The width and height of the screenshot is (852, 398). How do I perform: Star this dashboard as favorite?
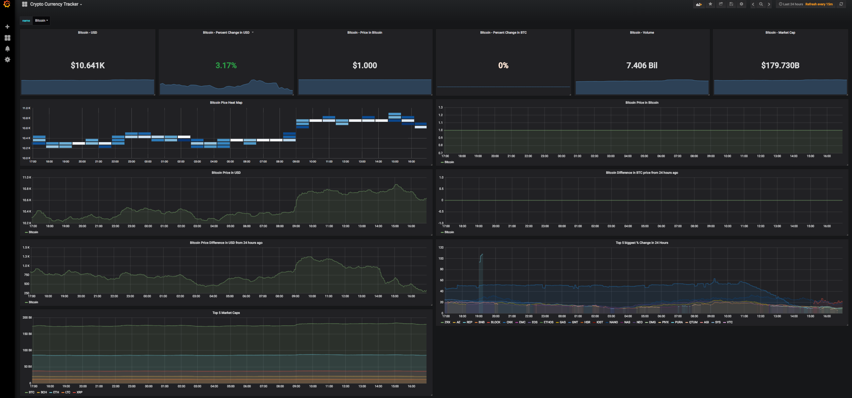710,4
